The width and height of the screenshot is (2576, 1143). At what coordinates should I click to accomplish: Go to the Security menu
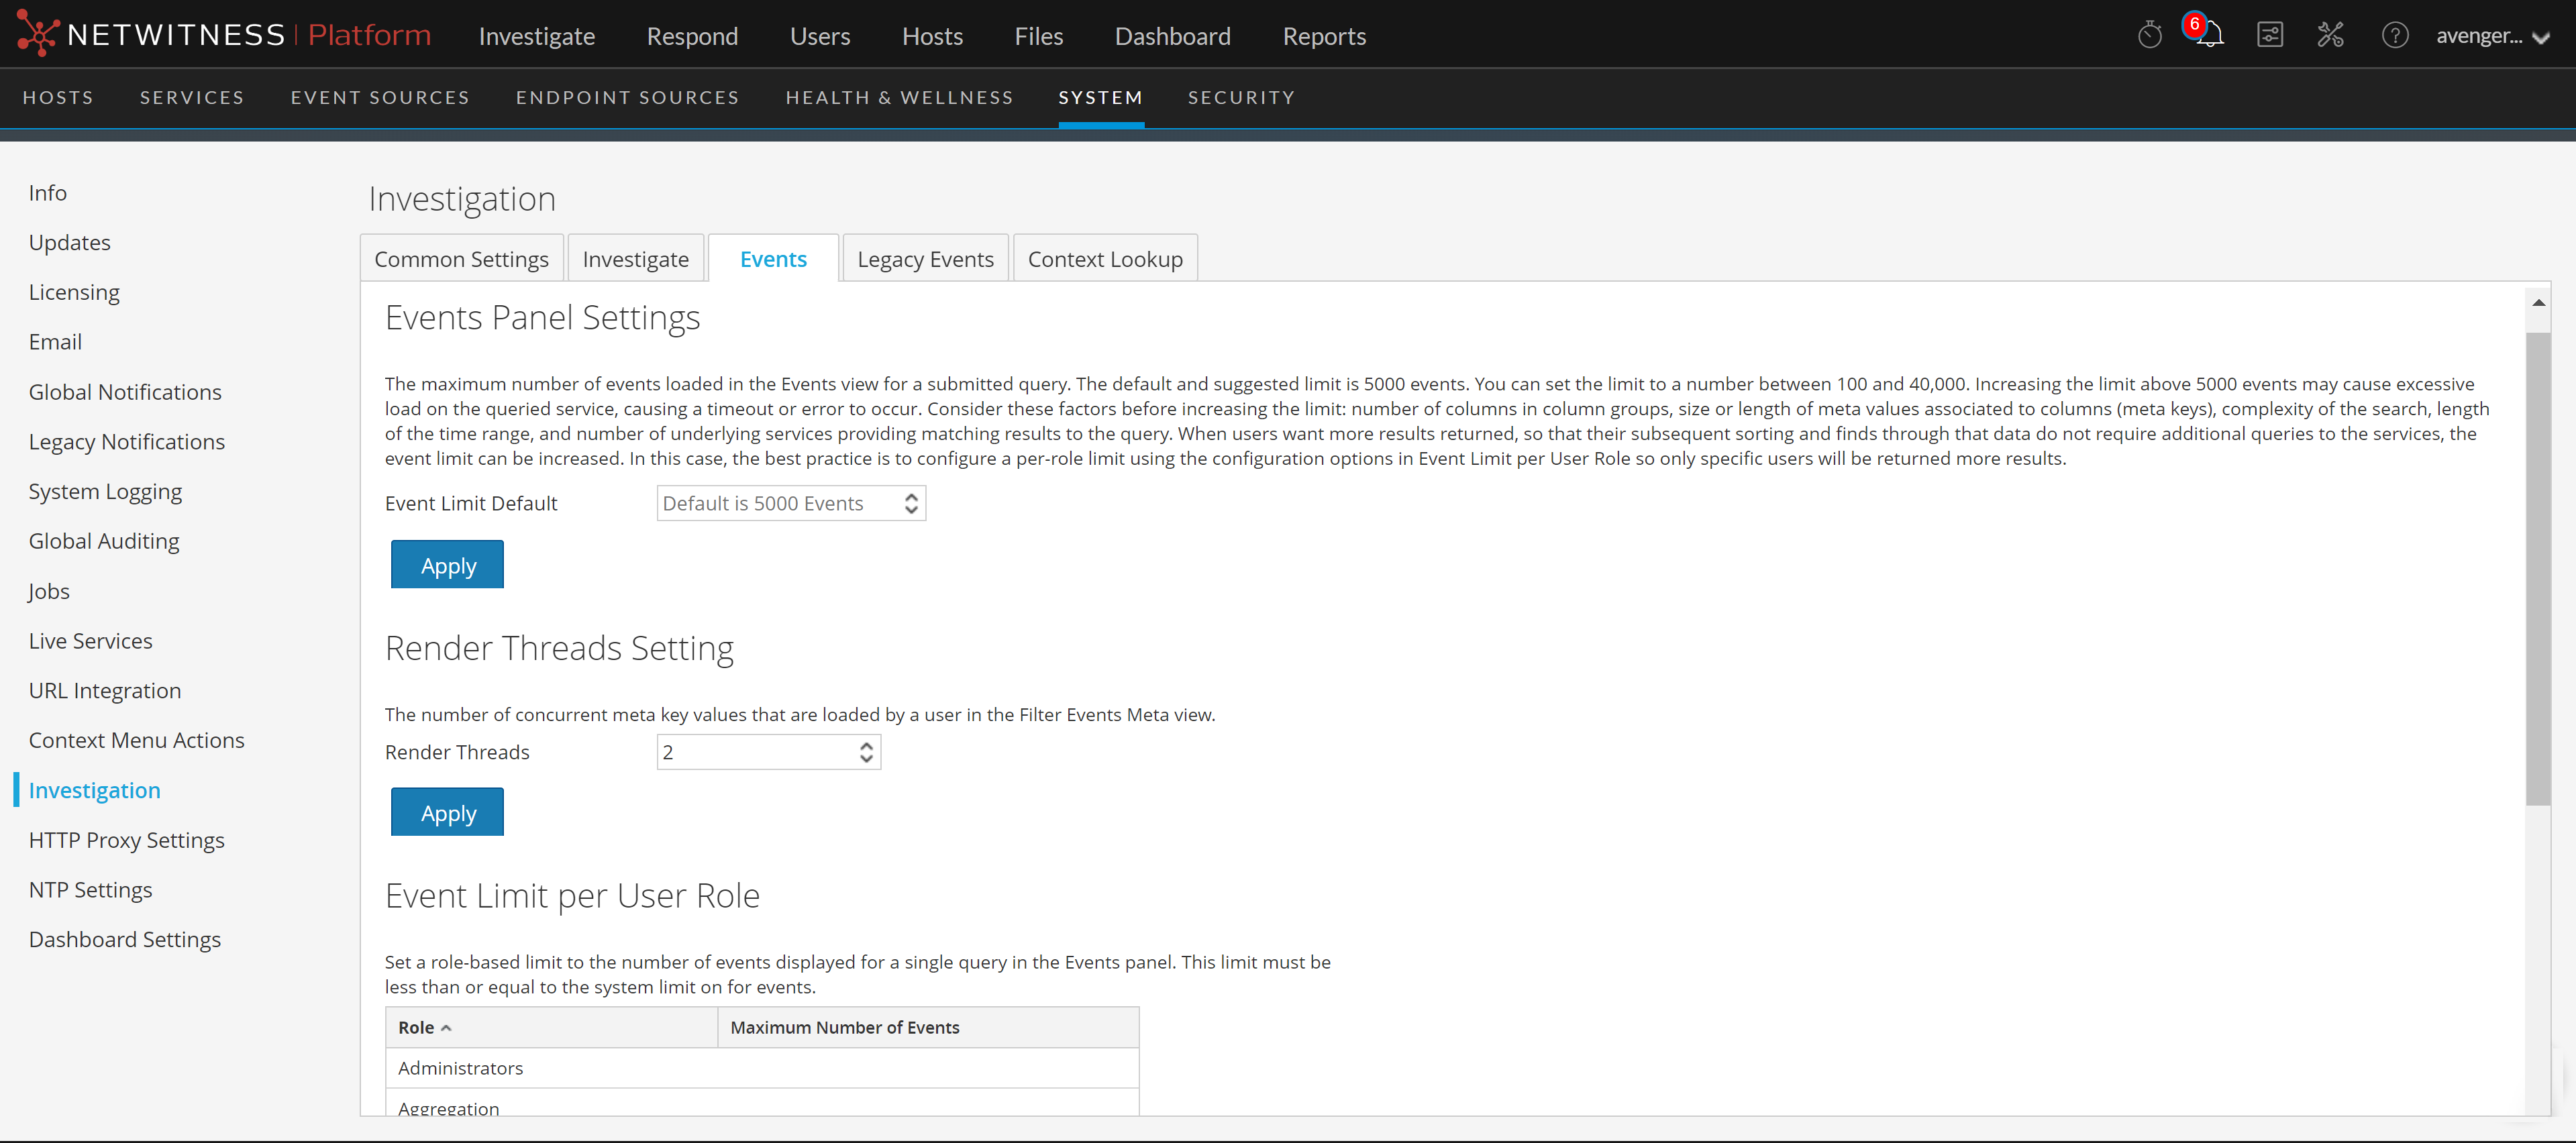[1241, 97]
